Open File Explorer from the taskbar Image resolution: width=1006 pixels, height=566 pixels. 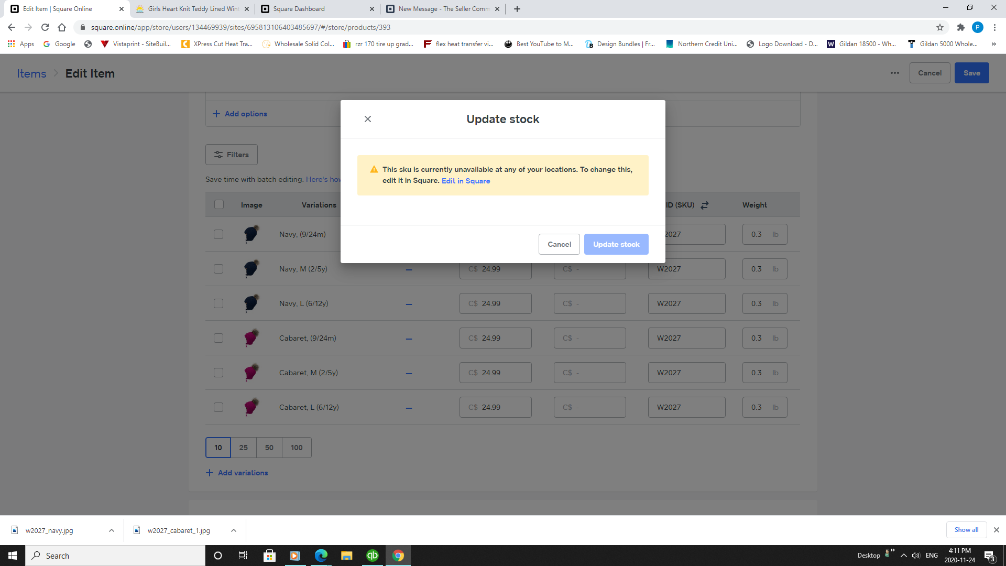click(347, 556)
